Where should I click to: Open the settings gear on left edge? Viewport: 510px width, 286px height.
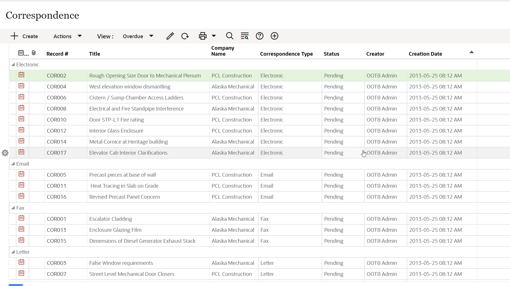pyautogui.click(x=5, y=153)
